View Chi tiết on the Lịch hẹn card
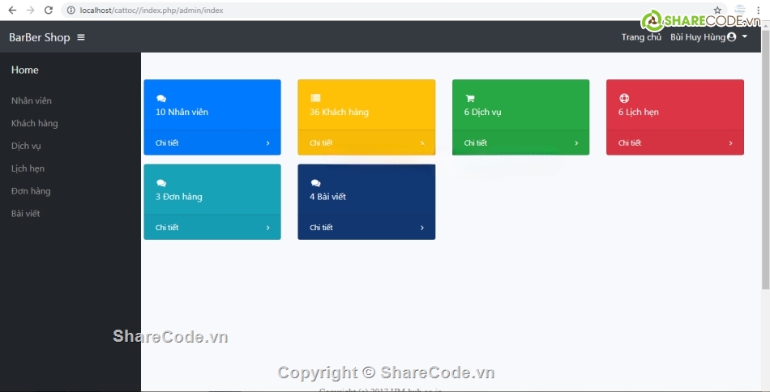The height and width of the screenshot is (392, 770). point(630,143)
